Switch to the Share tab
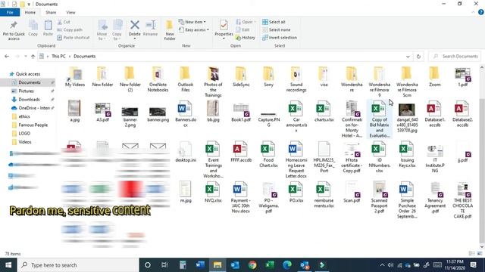This screenshot has width=485, height=272. tap(51, 12)
